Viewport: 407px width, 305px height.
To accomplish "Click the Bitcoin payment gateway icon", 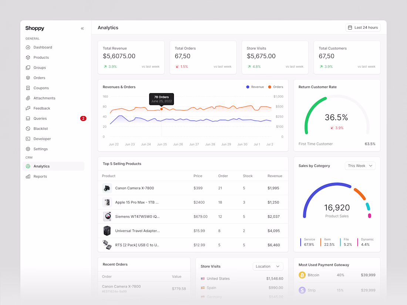I will pyautogui.click(x=302, y=275).
